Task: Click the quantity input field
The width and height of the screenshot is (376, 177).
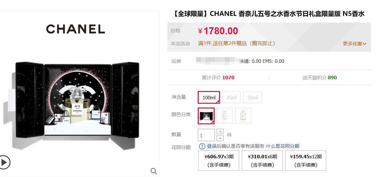Action: (x=206, y=135)
